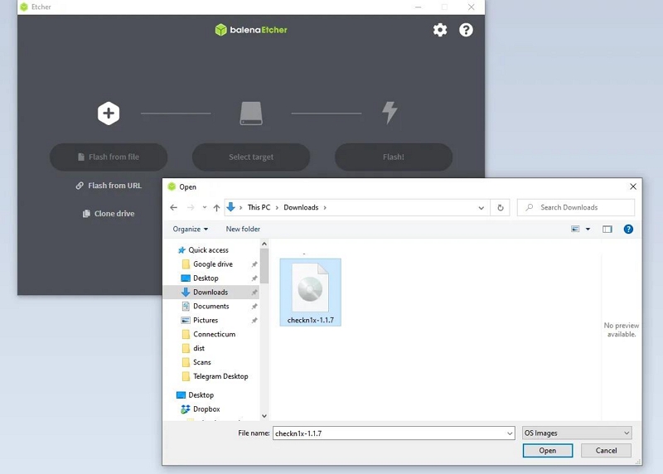
Task: Click the pin icon next to Documents
Action: coord(254,306)
